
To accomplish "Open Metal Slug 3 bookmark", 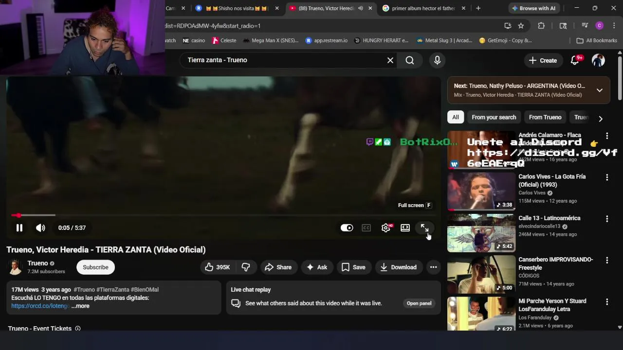I will coord(444,40).
